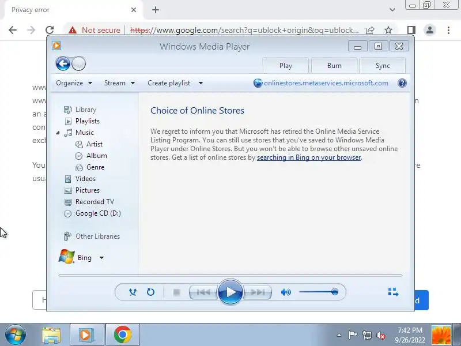Open the Windows Start menu

click(x=16, y=335)
